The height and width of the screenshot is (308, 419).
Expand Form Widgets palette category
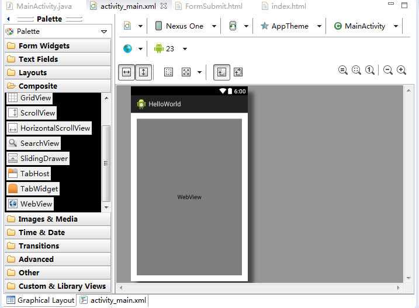58,46
